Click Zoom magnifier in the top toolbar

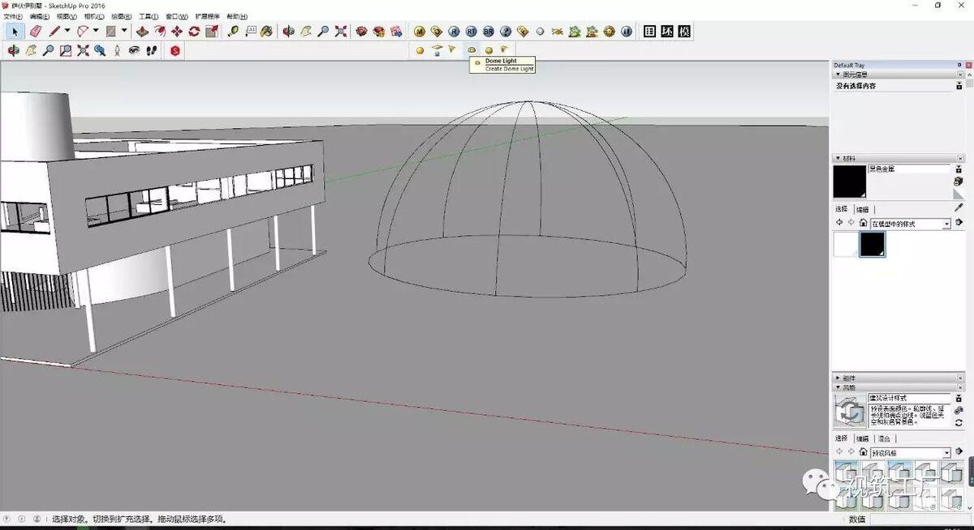click(323, 32)
